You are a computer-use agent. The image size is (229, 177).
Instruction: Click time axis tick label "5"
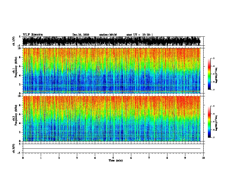(x=113, y=158)
